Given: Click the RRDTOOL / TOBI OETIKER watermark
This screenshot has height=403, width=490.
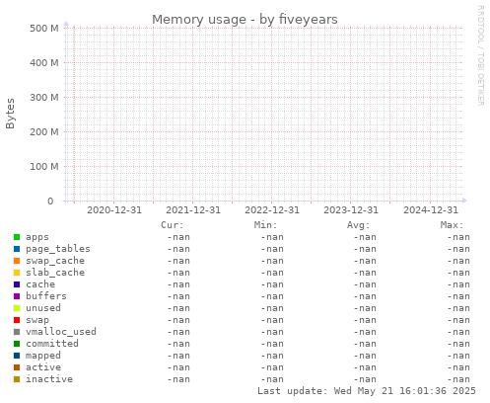Looking at the screenshot, I should coord(480,55).
